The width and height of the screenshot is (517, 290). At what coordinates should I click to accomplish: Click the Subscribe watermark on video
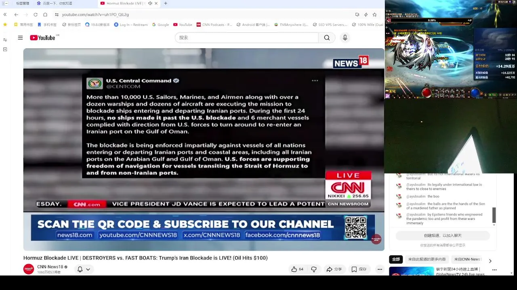(376, 239)
